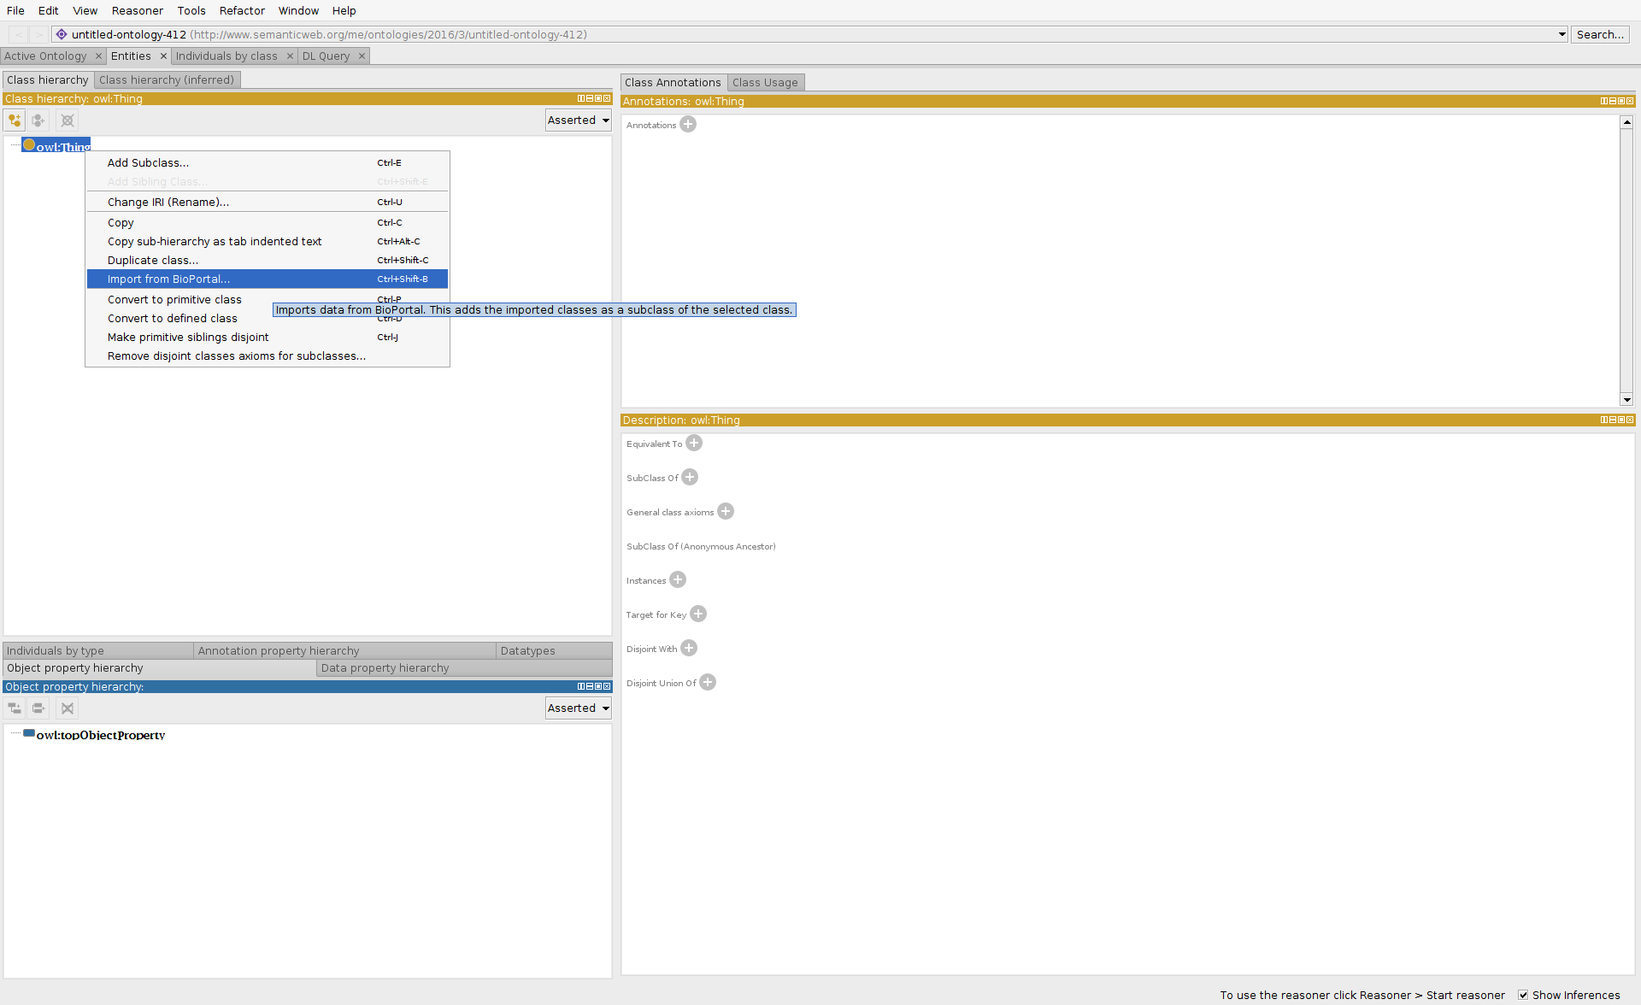The height and width of the screenshot is (1005, 1641).
Task: Choose Make primitive siblings disjoint
Action: point(267,338)
